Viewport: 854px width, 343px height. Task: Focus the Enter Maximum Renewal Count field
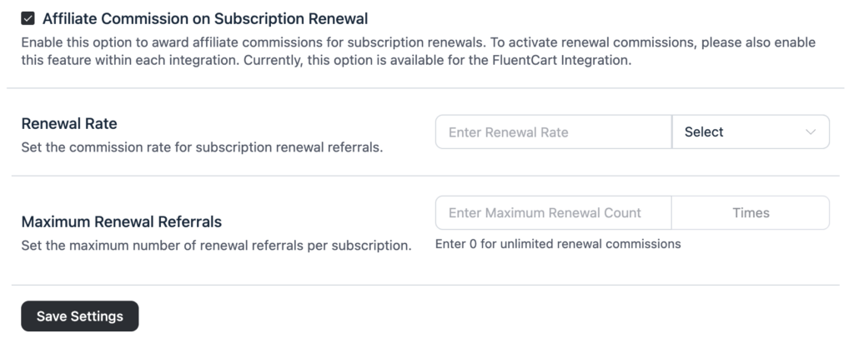coord(553,212)
